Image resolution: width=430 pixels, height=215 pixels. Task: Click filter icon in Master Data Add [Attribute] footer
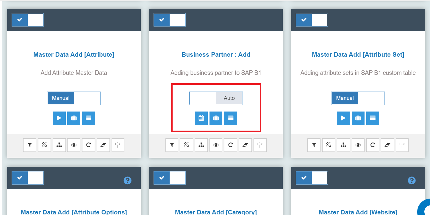coord(30,145)
